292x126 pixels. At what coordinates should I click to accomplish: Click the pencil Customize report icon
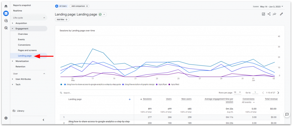pos(281,14)
